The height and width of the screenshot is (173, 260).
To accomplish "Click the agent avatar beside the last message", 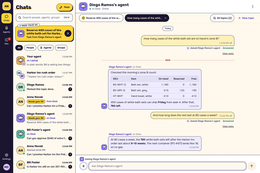I will coord(104,147).
